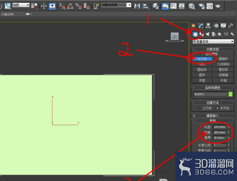The image size is (237, 181).
Task: Switch to the Utilities hammer tab
Action: (x=231, y=26)
